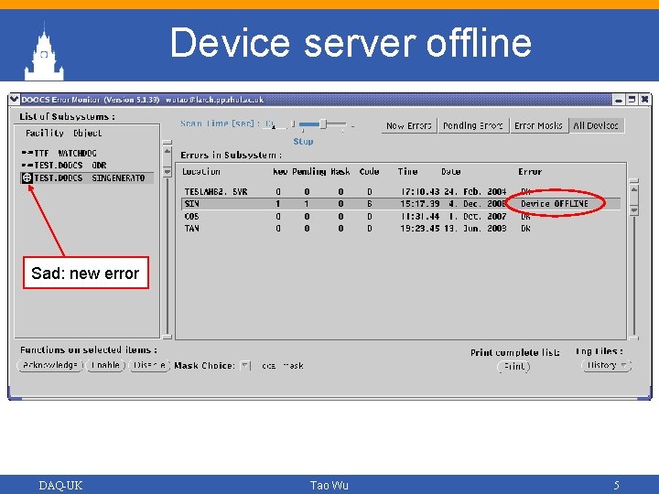Click the Stop scan button

(x=303, y=142)
